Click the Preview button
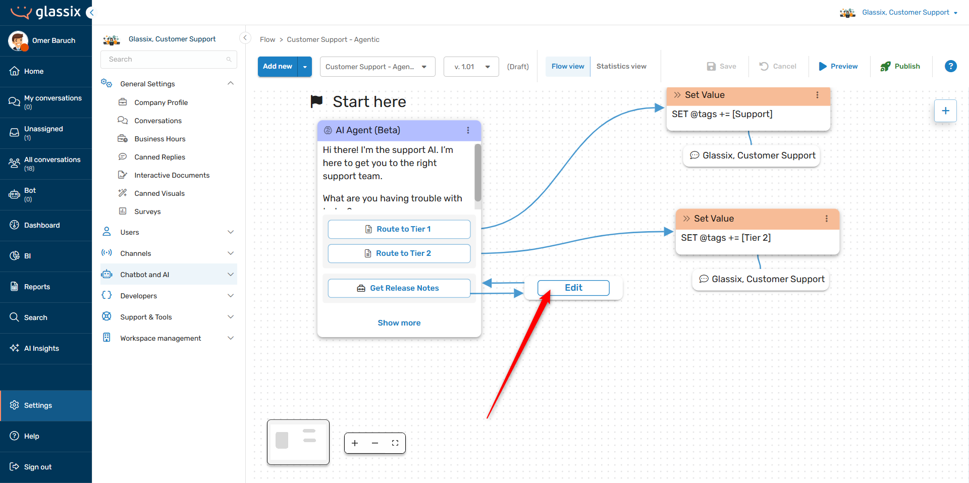This screenshot has height=483, width=969. point(838,66)
